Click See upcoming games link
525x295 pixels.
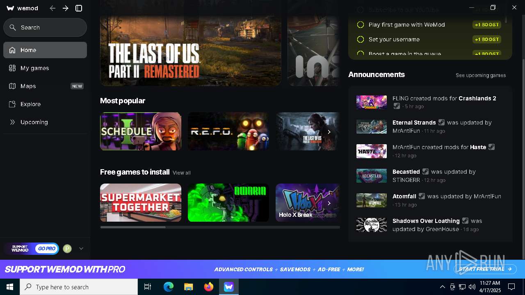[481, 75]
